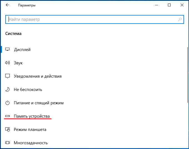Maximize the Параметры window
The image size is (189, 149).
169,5
